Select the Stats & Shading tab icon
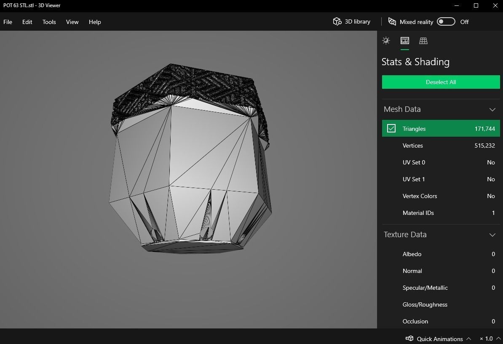 [x=405, y=41]
